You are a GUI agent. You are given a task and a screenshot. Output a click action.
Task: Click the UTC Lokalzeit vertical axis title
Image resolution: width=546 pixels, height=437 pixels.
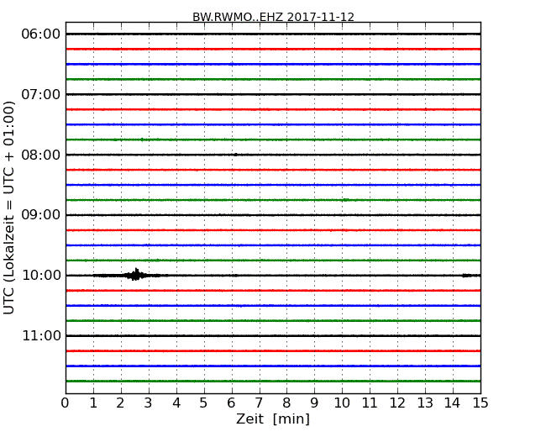tap(9, 208)
